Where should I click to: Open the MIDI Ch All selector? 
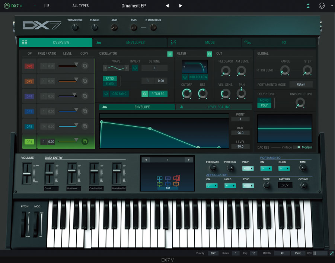[x=282, y=253]
